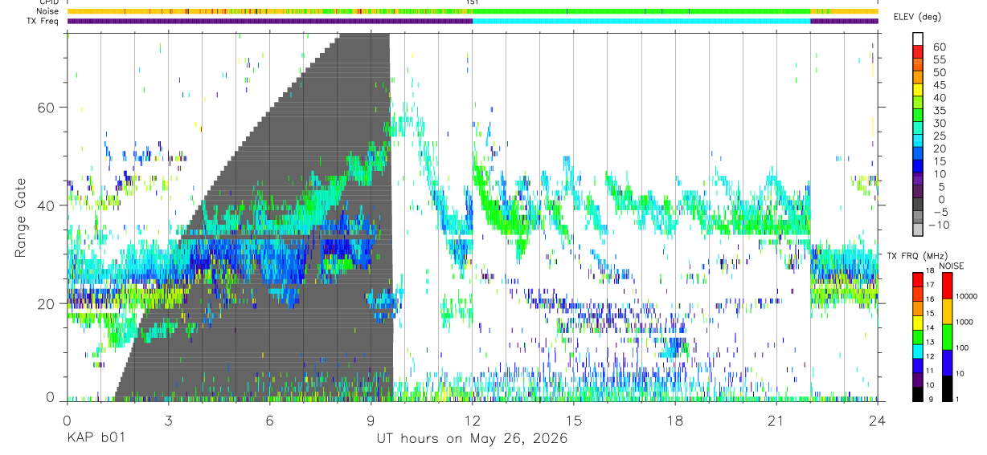Click the ELEV swatch between 5 and 0
Viewport: 987px width, 455px height.
(918, 191)
